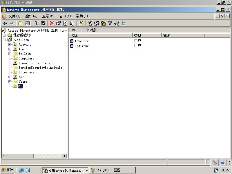The width and height of the screenshot is (232, 174).
Task: Open the 窗口(W) menu
Action: [x=65, y=16]
